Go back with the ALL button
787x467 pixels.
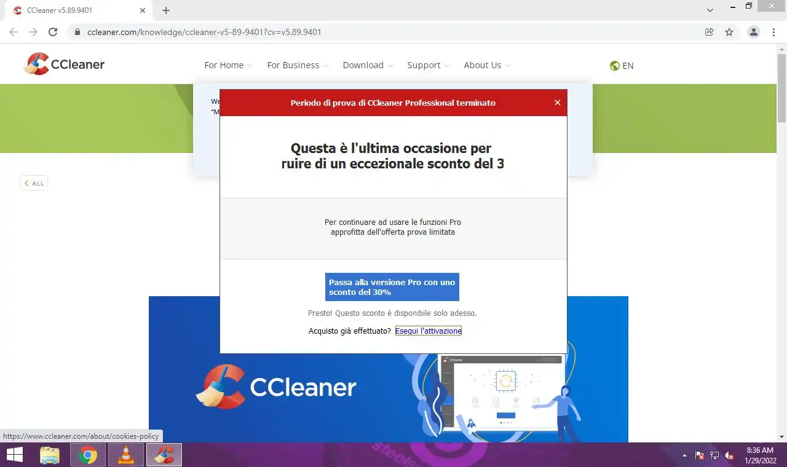click(34, 183)
